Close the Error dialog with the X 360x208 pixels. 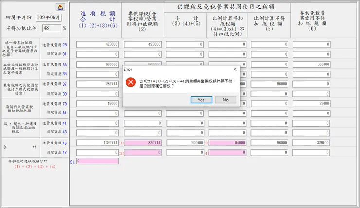tap(235, 69)
